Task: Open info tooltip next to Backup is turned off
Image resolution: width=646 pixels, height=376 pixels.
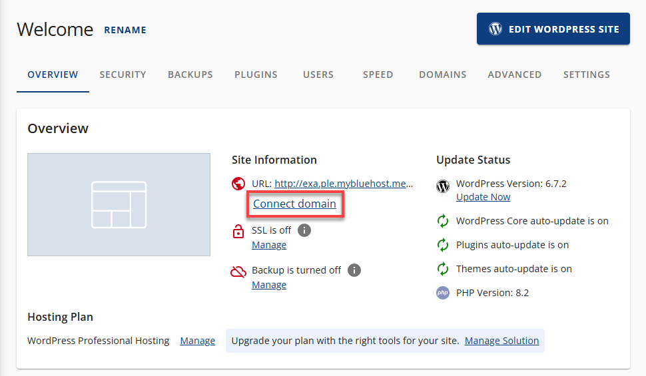Action: 354,270
